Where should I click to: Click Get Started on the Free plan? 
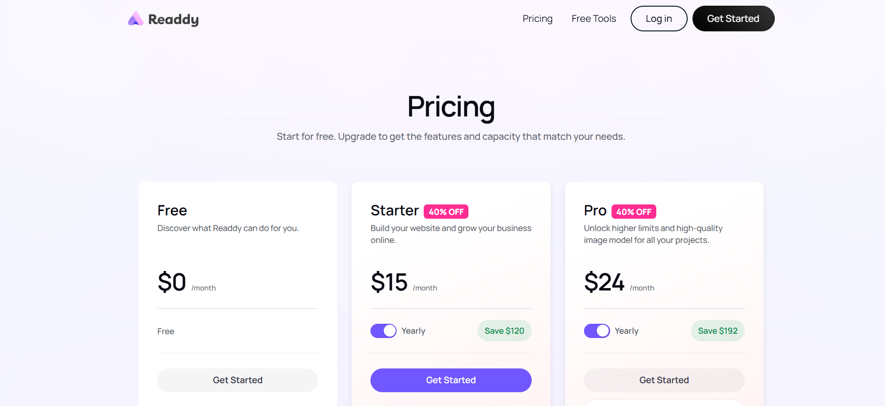coord(238,380)
